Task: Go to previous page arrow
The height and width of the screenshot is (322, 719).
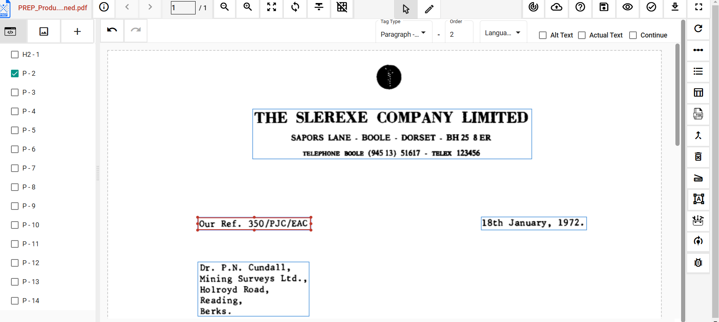Action: click(x=127, y=7)
